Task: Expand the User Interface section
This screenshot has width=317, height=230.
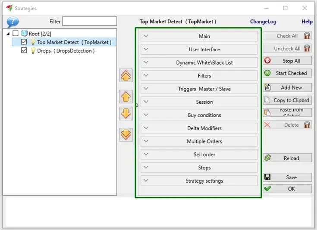Action: (199, 50)
